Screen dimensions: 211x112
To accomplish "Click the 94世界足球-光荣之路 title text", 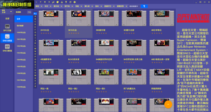I will tap(133, 59).
